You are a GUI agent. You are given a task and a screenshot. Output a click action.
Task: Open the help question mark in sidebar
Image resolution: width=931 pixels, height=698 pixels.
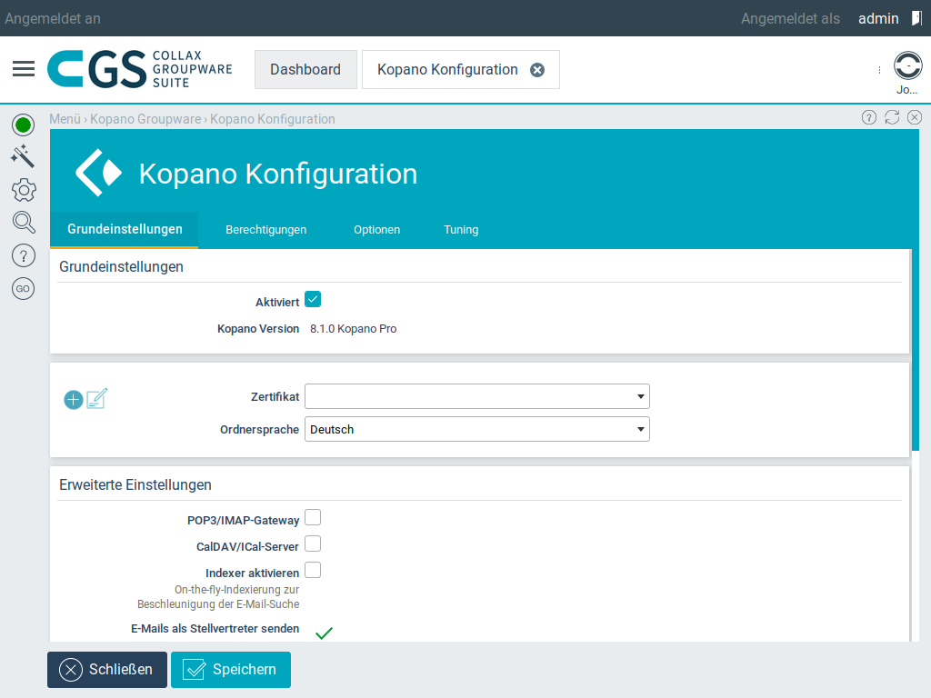coord(23,255)
